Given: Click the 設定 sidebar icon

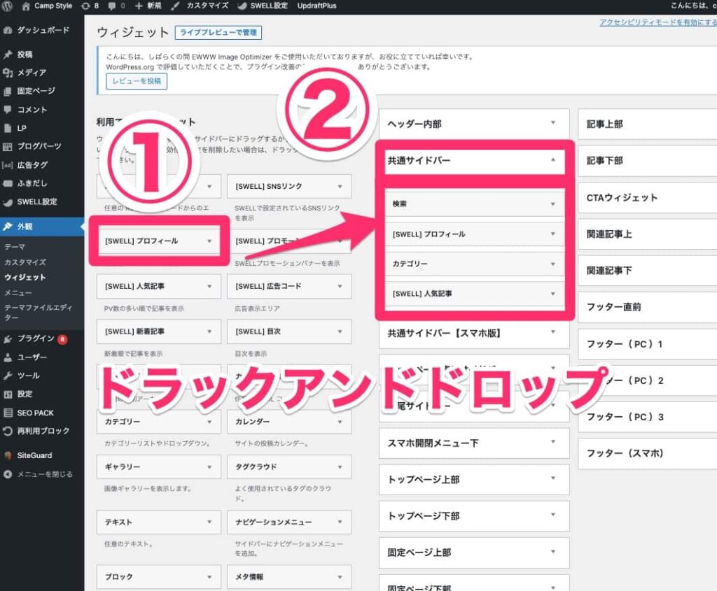Looking at the screenshot, I should pos(8,394).
